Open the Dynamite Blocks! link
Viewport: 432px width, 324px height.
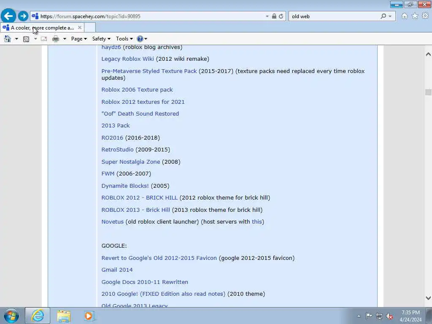pos(125,186)
